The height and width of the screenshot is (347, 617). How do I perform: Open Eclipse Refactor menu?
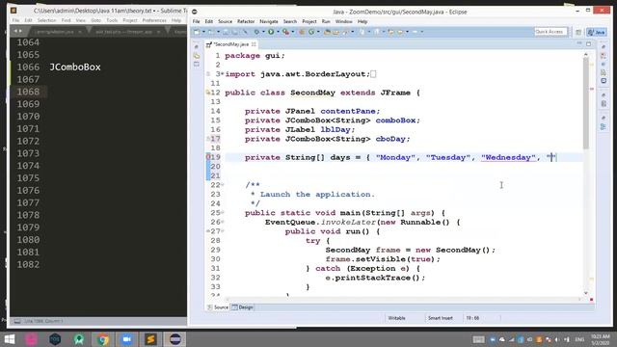246,21
